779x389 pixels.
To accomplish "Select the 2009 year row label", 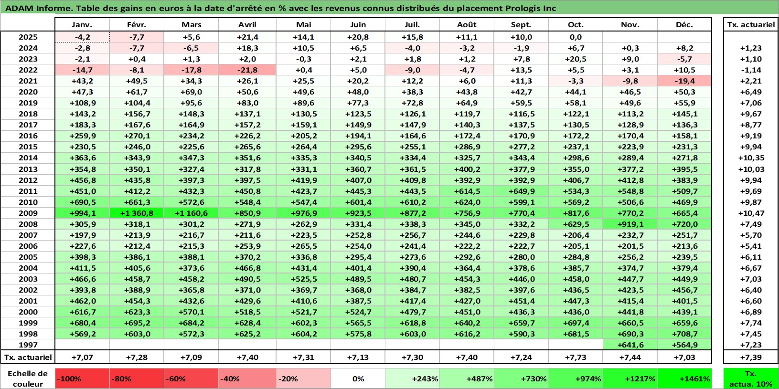I will click(x=28, y=213).
